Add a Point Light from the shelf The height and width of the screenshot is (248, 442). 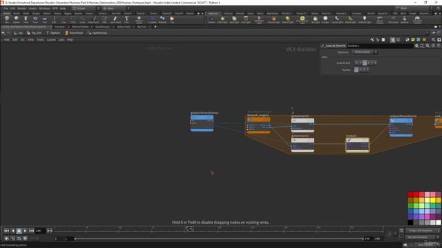click(222, 19)
